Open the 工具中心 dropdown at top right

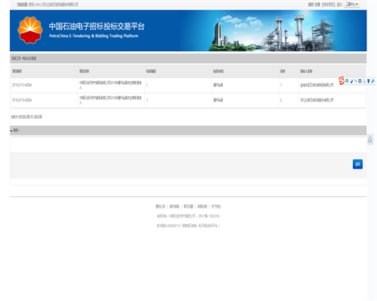[351, 5]
